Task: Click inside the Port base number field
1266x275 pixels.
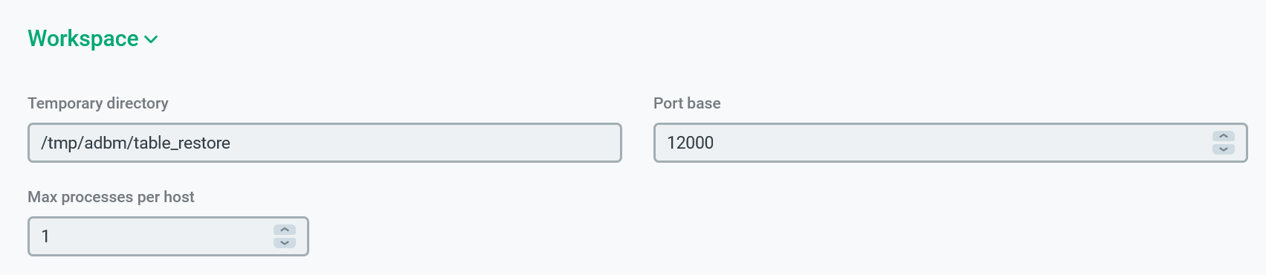Action: coord(950,143)
